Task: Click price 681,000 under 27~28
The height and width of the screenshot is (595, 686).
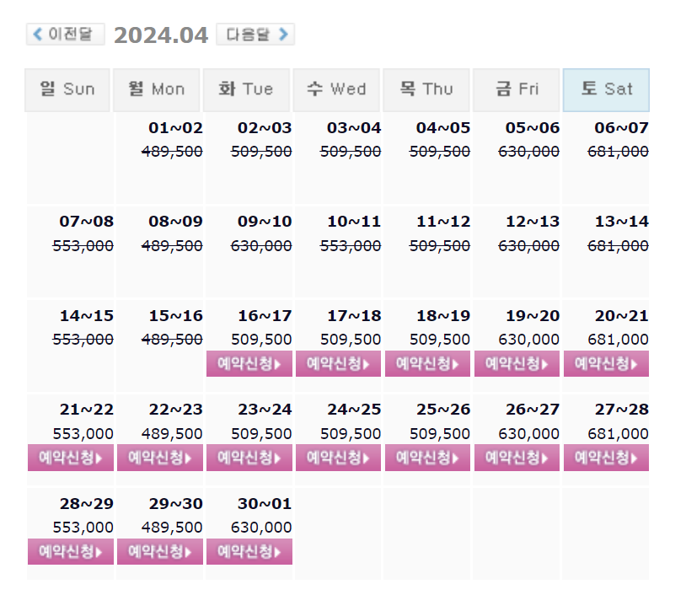Action: 618,434
